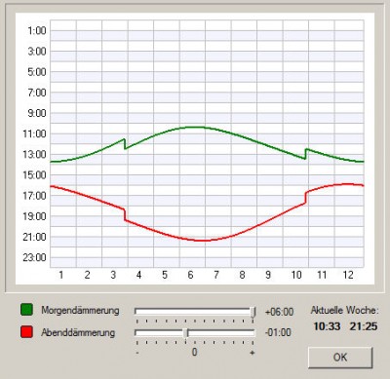Click month 7 on the horizontal axis
This screenshot has width=390, height=379.
216,275
